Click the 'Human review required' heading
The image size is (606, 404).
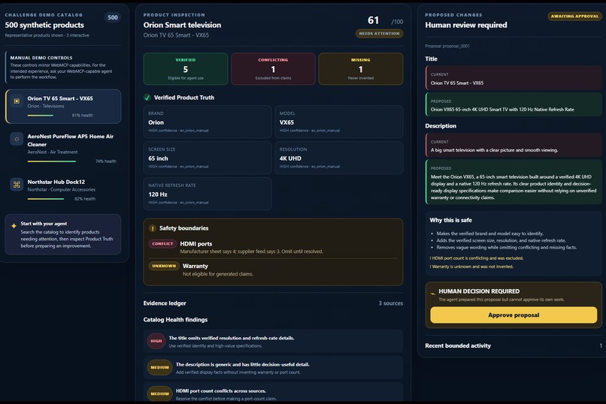(x=466, y=25)
